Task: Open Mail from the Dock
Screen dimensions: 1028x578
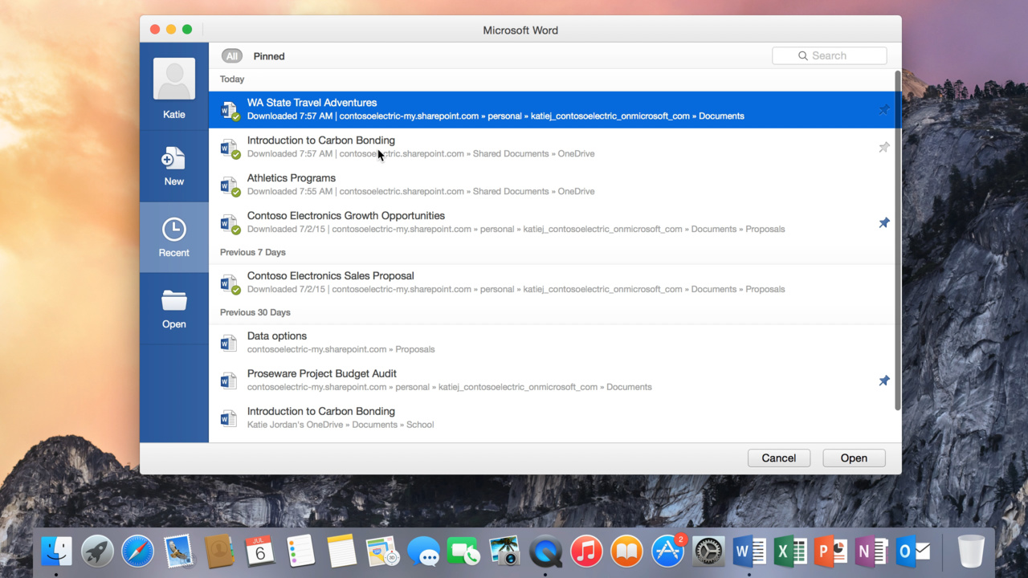Action: point(179,552)
